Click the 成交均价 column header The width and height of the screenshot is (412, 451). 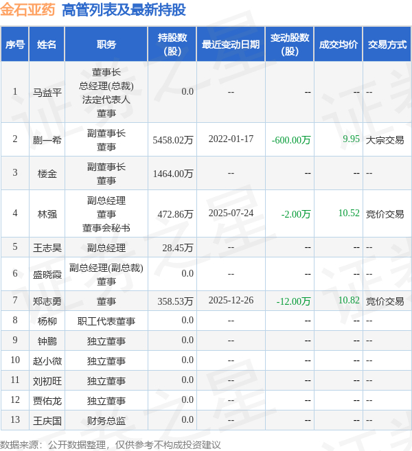click(x=338, y=45)
